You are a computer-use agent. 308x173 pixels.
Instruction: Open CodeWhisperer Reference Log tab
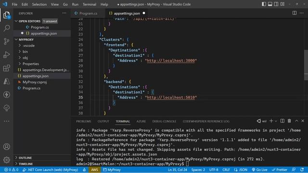tap(206, 121)
